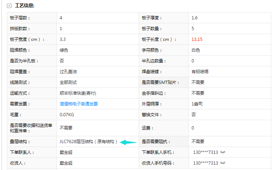Viewport: 276px width, 170px height.
Task: Click the 板子层数 value 4
Action: pos(61,18)
